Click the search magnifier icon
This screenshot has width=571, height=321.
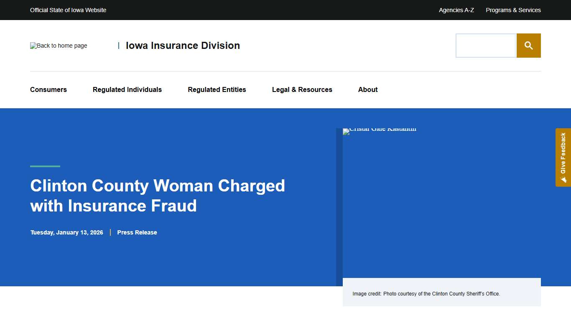pyautogui.click(x=528, y=45)
